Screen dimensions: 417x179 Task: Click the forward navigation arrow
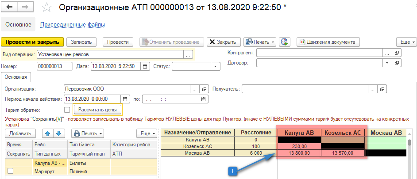click(25, 8)
